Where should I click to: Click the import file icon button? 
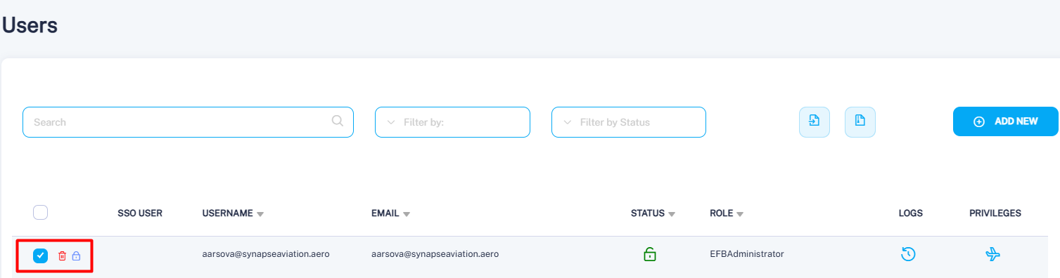[x=815, y=122]
